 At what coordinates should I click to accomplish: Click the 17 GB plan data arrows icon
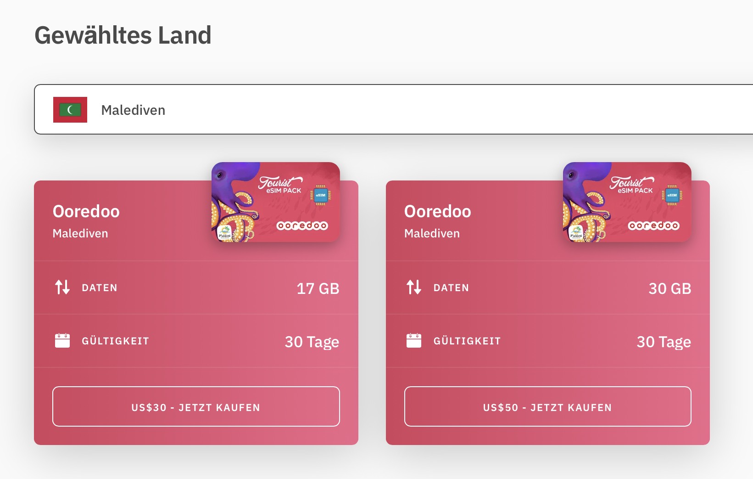[62, 287]
